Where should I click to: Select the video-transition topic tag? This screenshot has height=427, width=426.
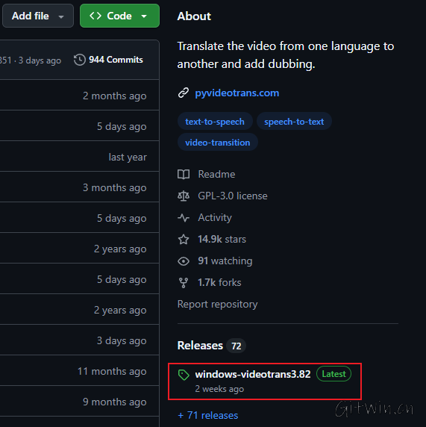click(218, 142)
